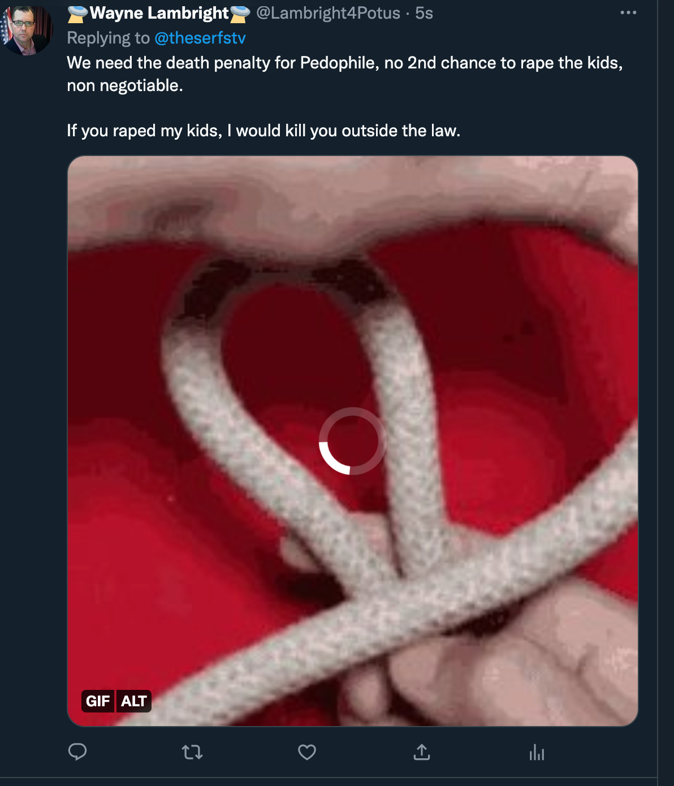Visit the @Lambright4Potus handle

coord(328,13)
